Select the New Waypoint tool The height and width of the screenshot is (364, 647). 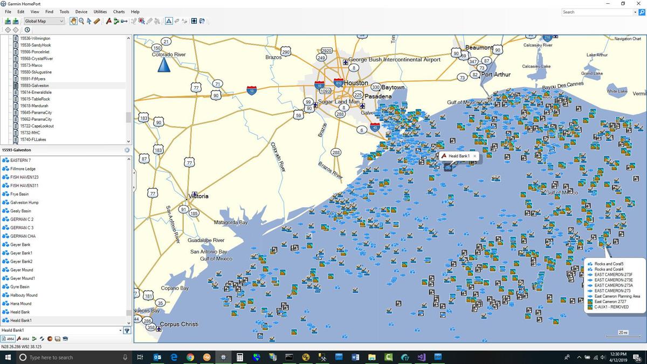pos(108,21)
